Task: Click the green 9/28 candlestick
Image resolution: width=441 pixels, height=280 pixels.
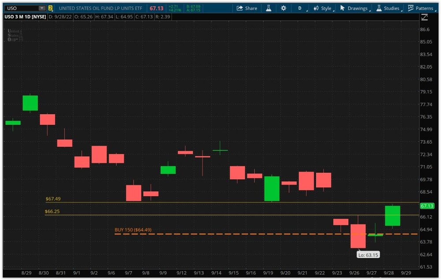Action: click(392, 215)
